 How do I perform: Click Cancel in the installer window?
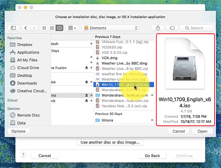click(45, 156)
